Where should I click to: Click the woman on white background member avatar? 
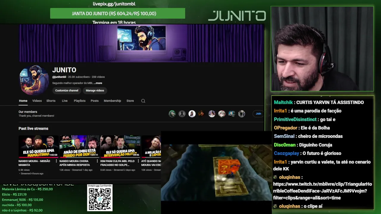(192, 114)
